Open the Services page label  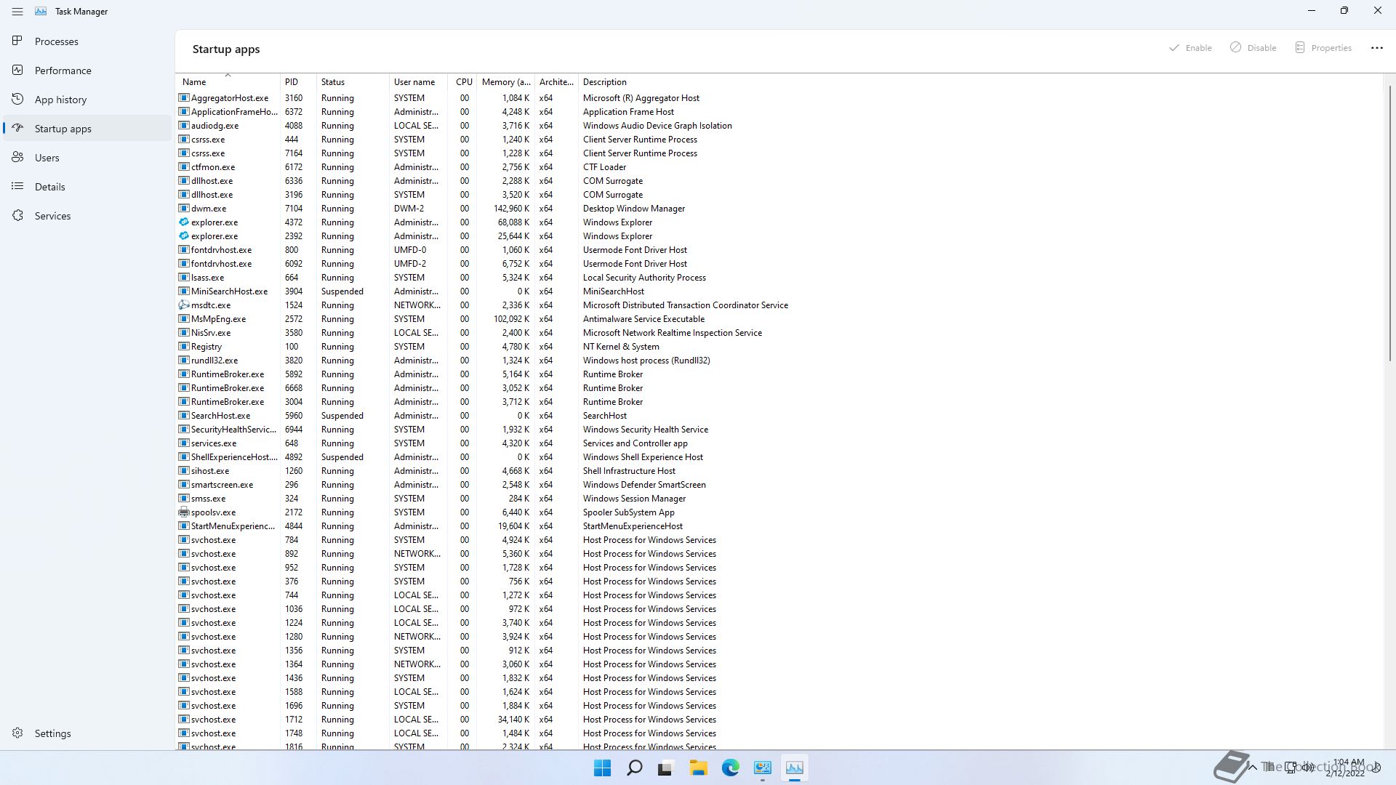coord(52,216)
